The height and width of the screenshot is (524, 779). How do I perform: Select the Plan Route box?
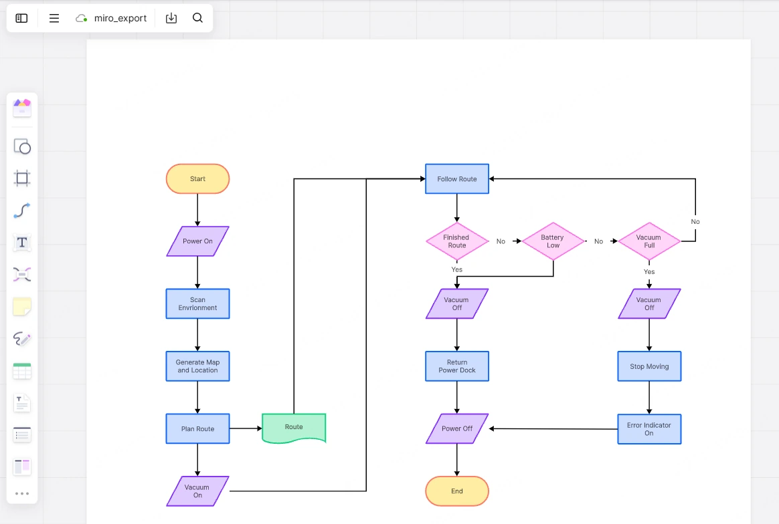pos(197,428)
